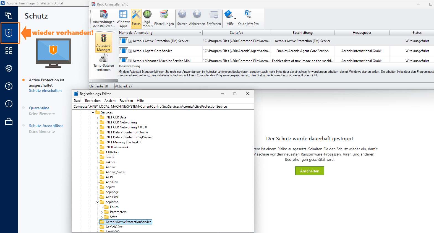Select Temp-Dateien entfernen tool
The height and width of the screenshot is (233, 434).
click(104, 63)
